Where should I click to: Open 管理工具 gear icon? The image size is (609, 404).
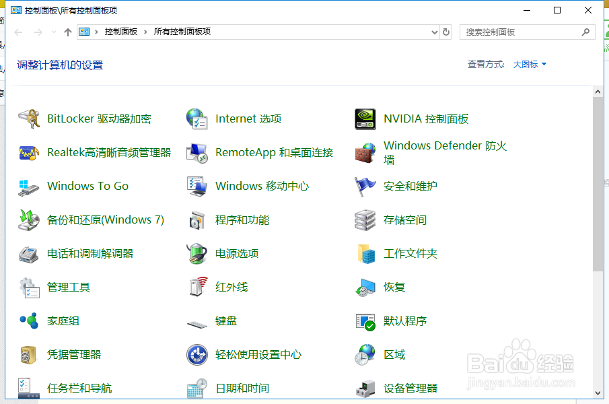click(x=30, y=288)
